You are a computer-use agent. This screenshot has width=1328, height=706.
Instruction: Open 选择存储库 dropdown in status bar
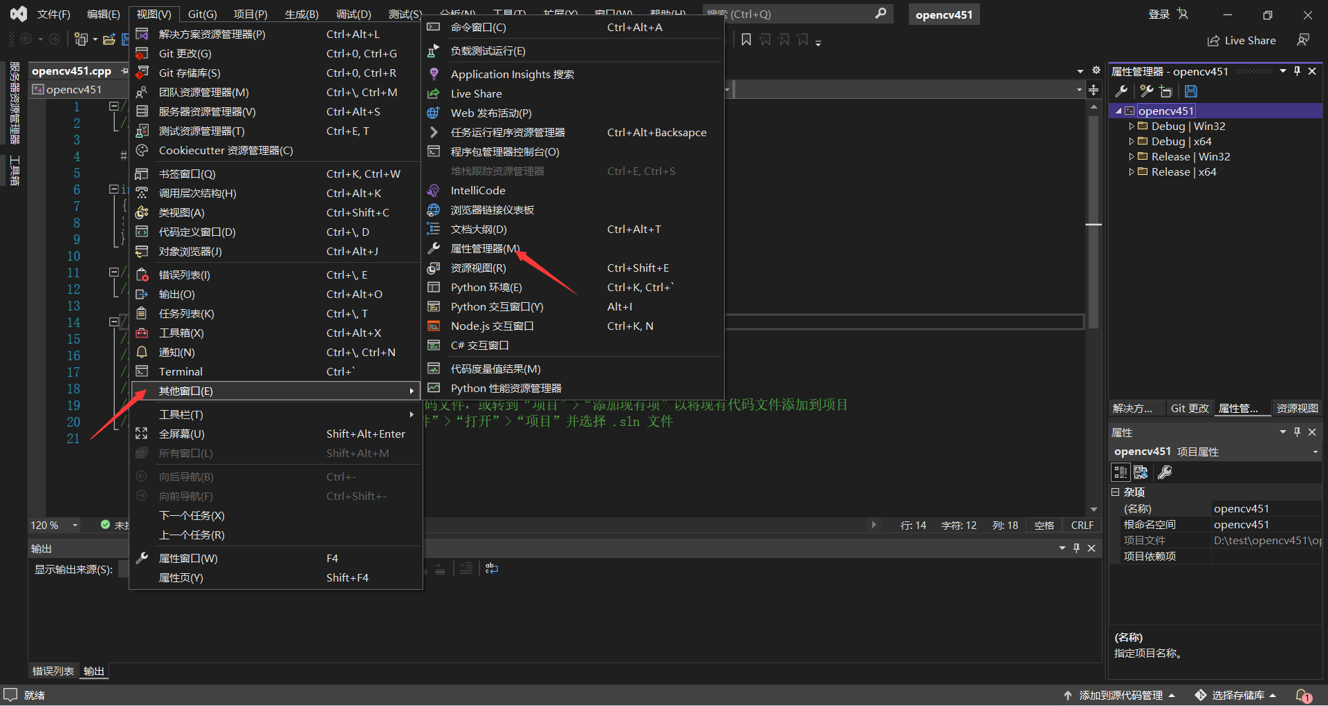(1236, 696)
